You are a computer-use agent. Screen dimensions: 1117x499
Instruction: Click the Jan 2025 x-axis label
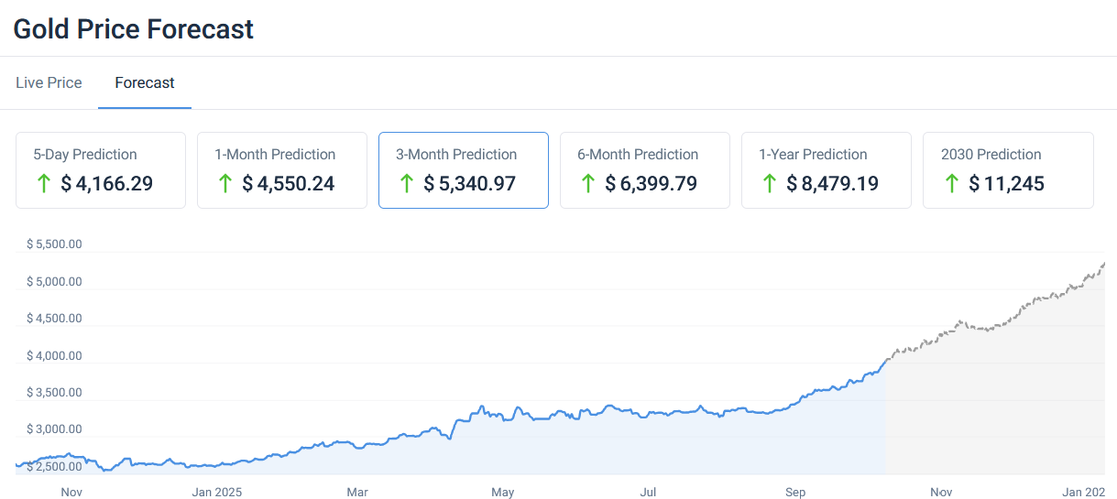pyautogui.click(x=217, y=493)
